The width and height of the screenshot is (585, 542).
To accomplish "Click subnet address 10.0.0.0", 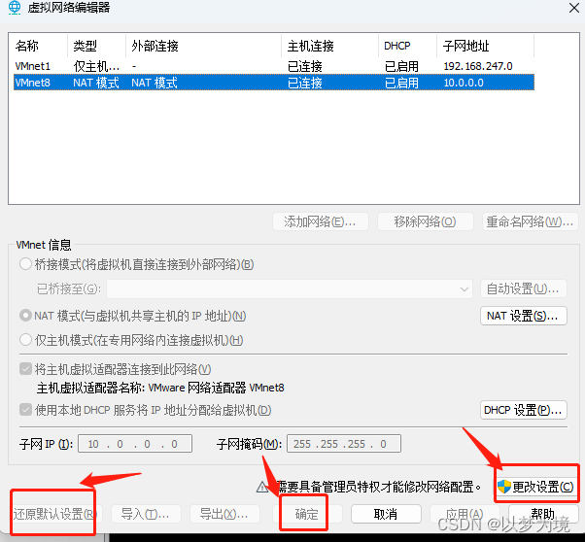I will coord(464,83).
